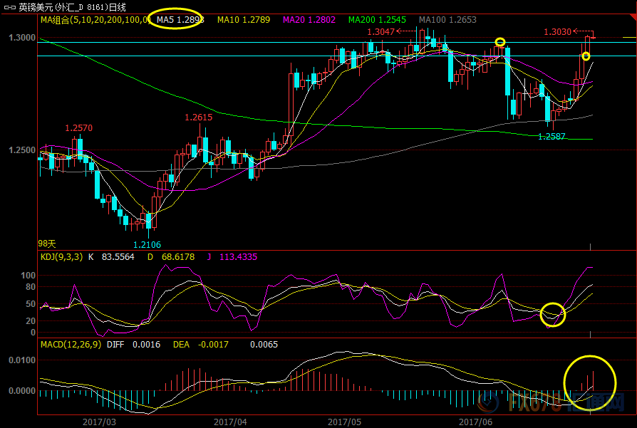Click the 2017/05 date label
637x428 pixels.
[344, 422]
